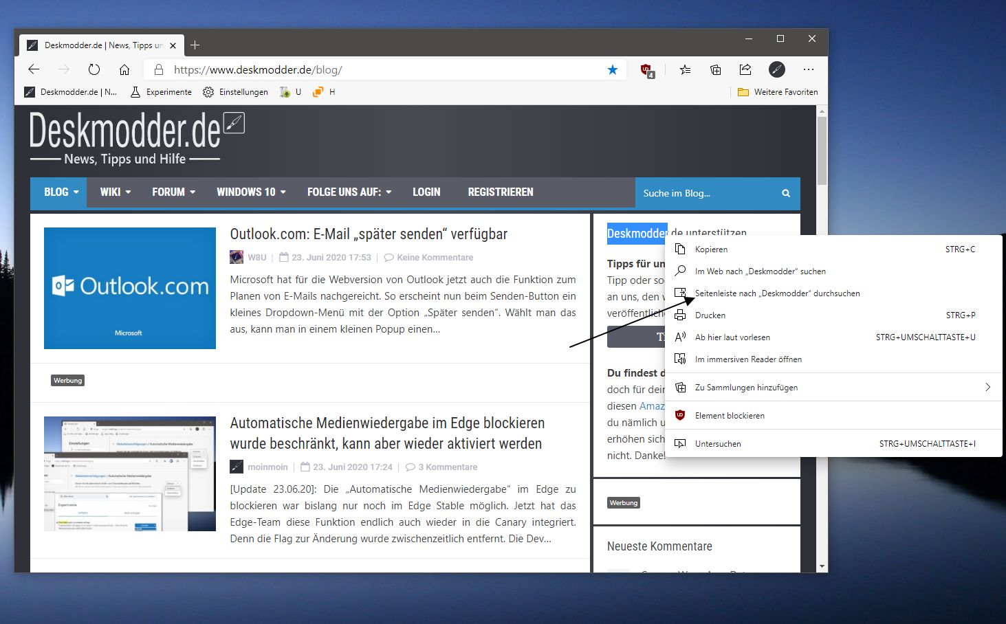
Task: Click the Deskmodder.de site logo
Action: pos(137,137)
